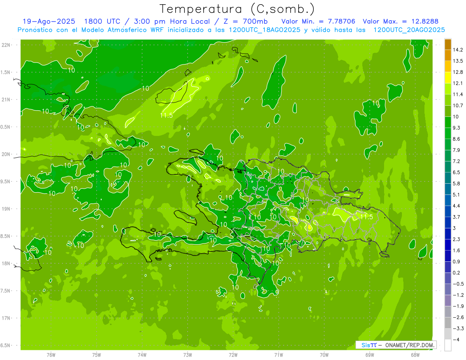Click the "69W" longitude axis label

coord(370,355)
